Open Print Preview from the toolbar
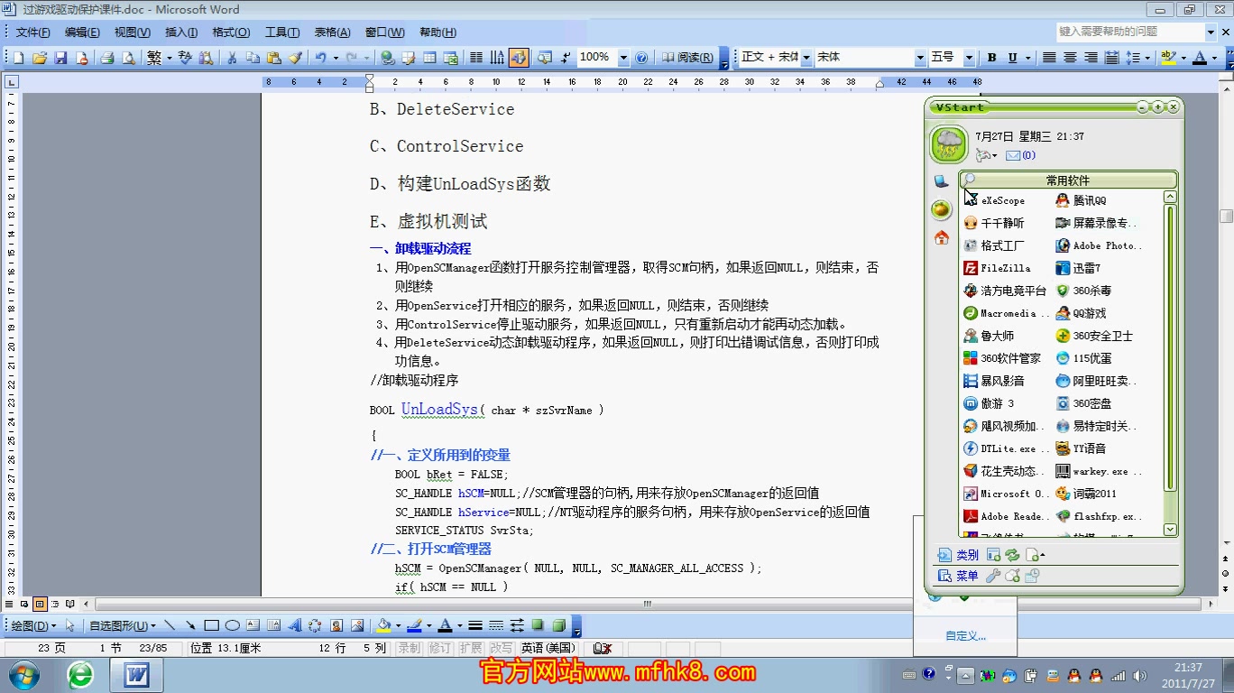This screenshot has height=693, width=1234. pos(128,58)
